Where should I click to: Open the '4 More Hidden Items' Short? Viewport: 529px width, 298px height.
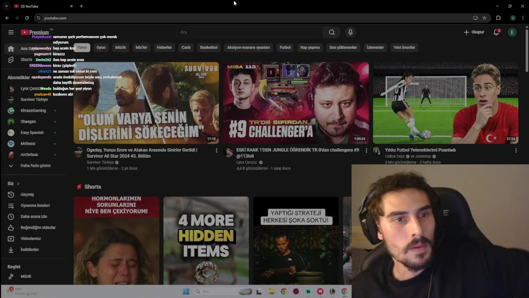point(206,240)
